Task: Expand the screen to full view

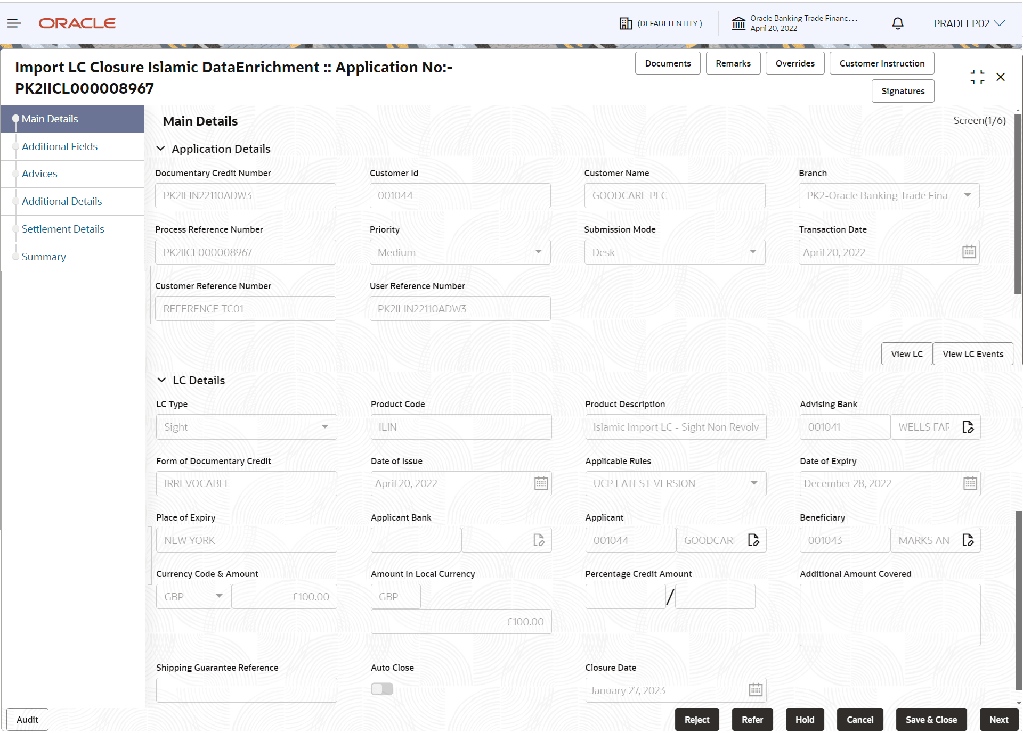Action: (977, 77)
